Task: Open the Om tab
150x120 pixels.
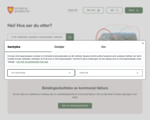Action: tap(122, 47)
